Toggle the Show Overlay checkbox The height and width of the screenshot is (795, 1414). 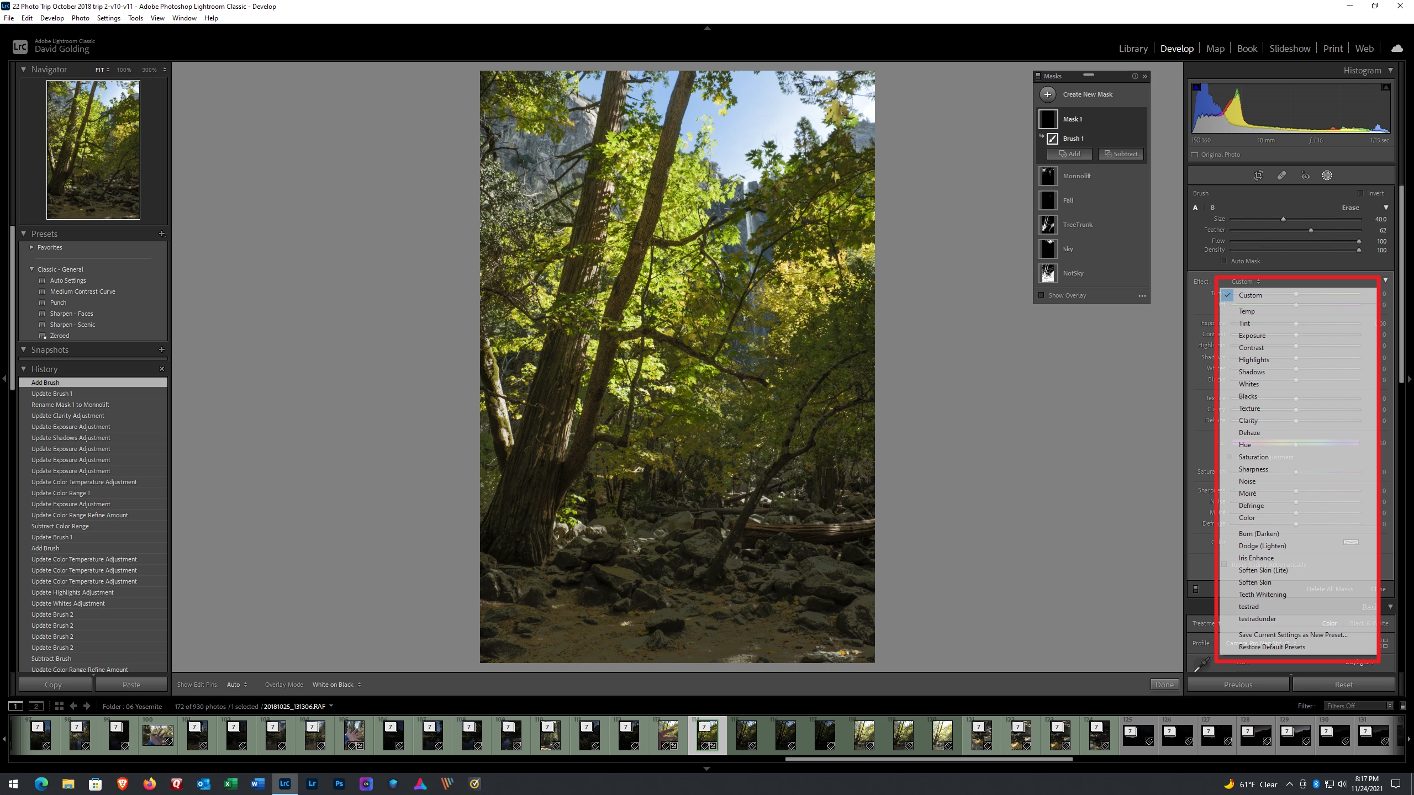coord(1042,295)
